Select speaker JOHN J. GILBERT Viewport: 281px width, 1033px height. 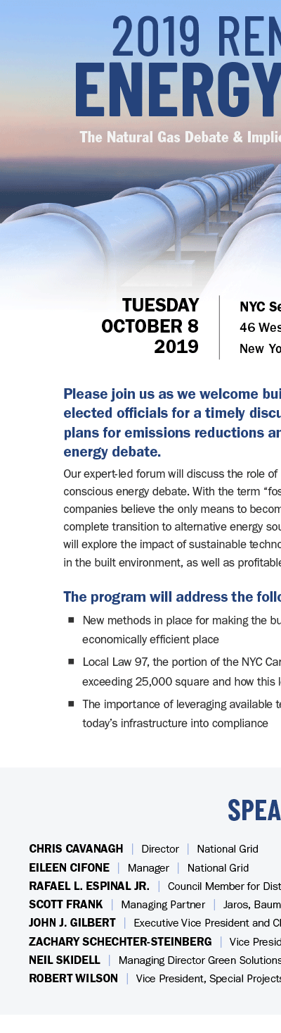pos(72,922)
